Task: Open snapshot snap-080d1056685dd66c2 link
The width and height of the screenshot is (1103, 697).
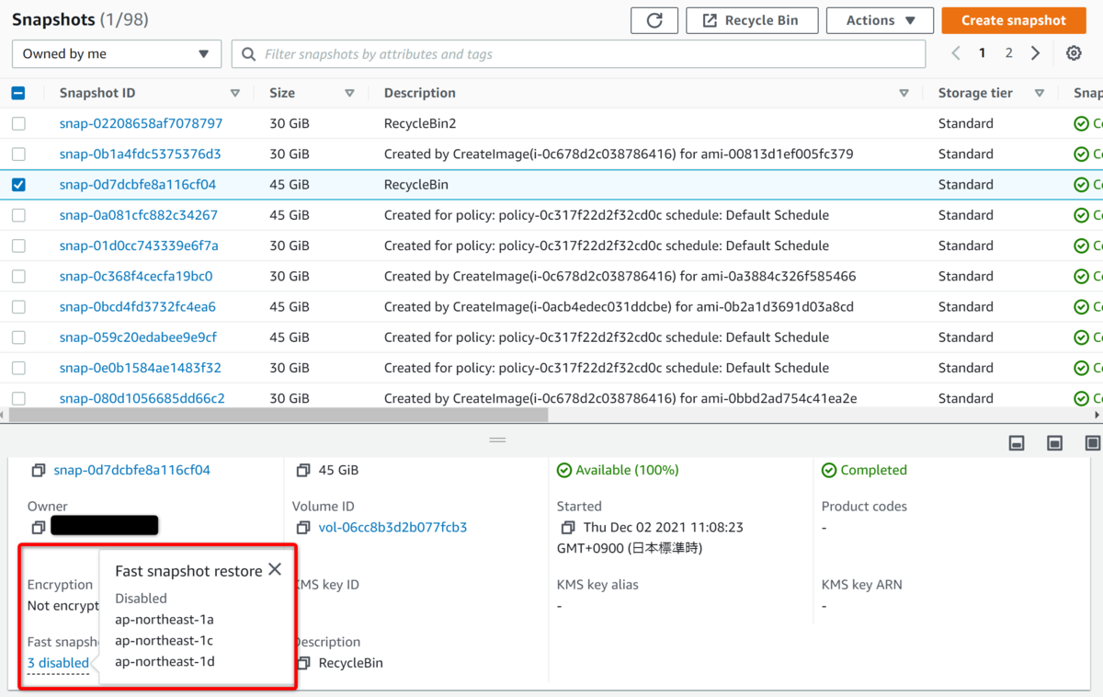Action: [142, 398]
